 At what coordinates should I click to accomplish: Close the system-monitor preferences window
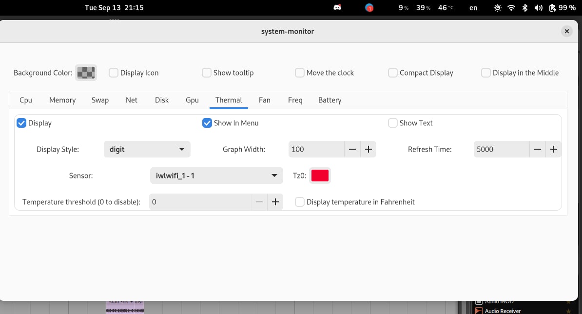(567, 31)
